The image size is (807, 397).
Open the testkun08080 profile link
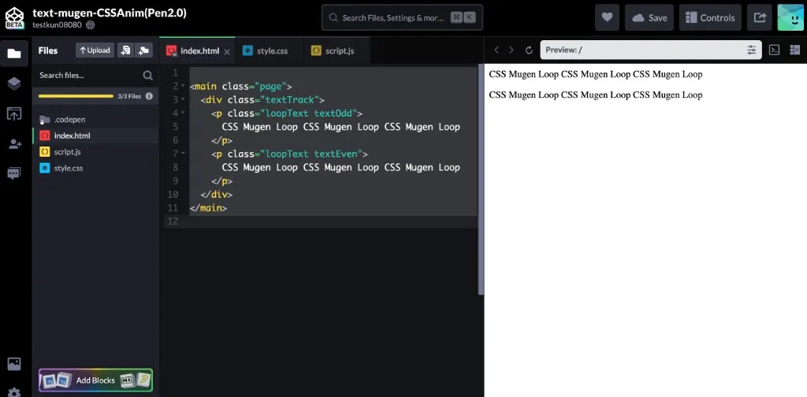(x=57, y=24)
